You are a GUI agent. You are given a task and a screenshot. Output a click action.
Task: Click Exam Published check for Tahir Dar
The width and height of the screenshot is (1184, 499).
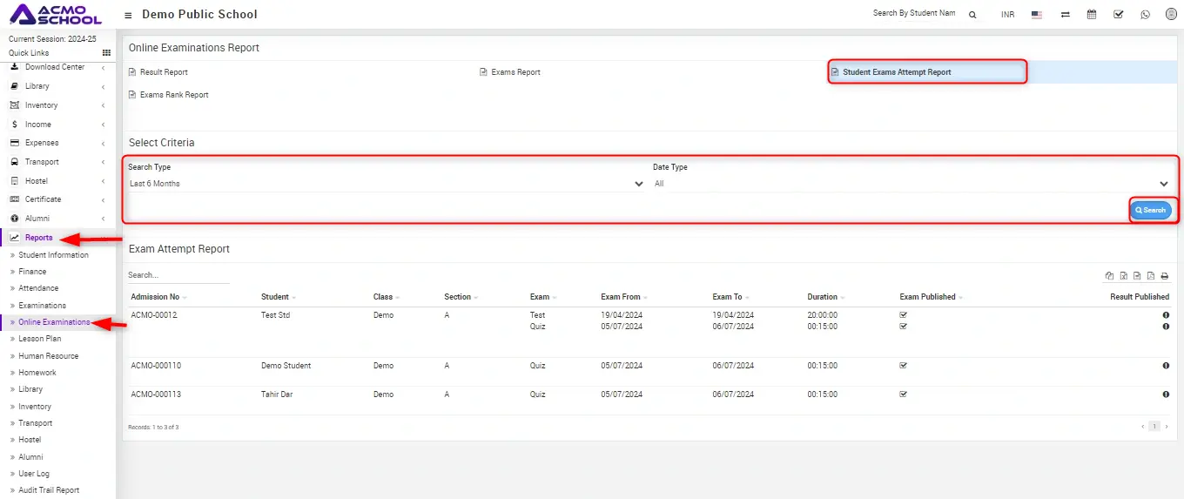click(903, 394)
